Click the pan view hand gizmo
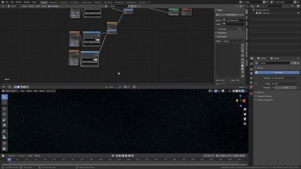The height and width of the screenshot is (169, 301). (245, 114)
